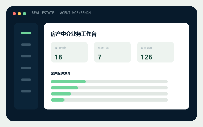Click the 房产中介业务工作台 heading
This screenshot has height=127, width=203.
pos(73,34)
